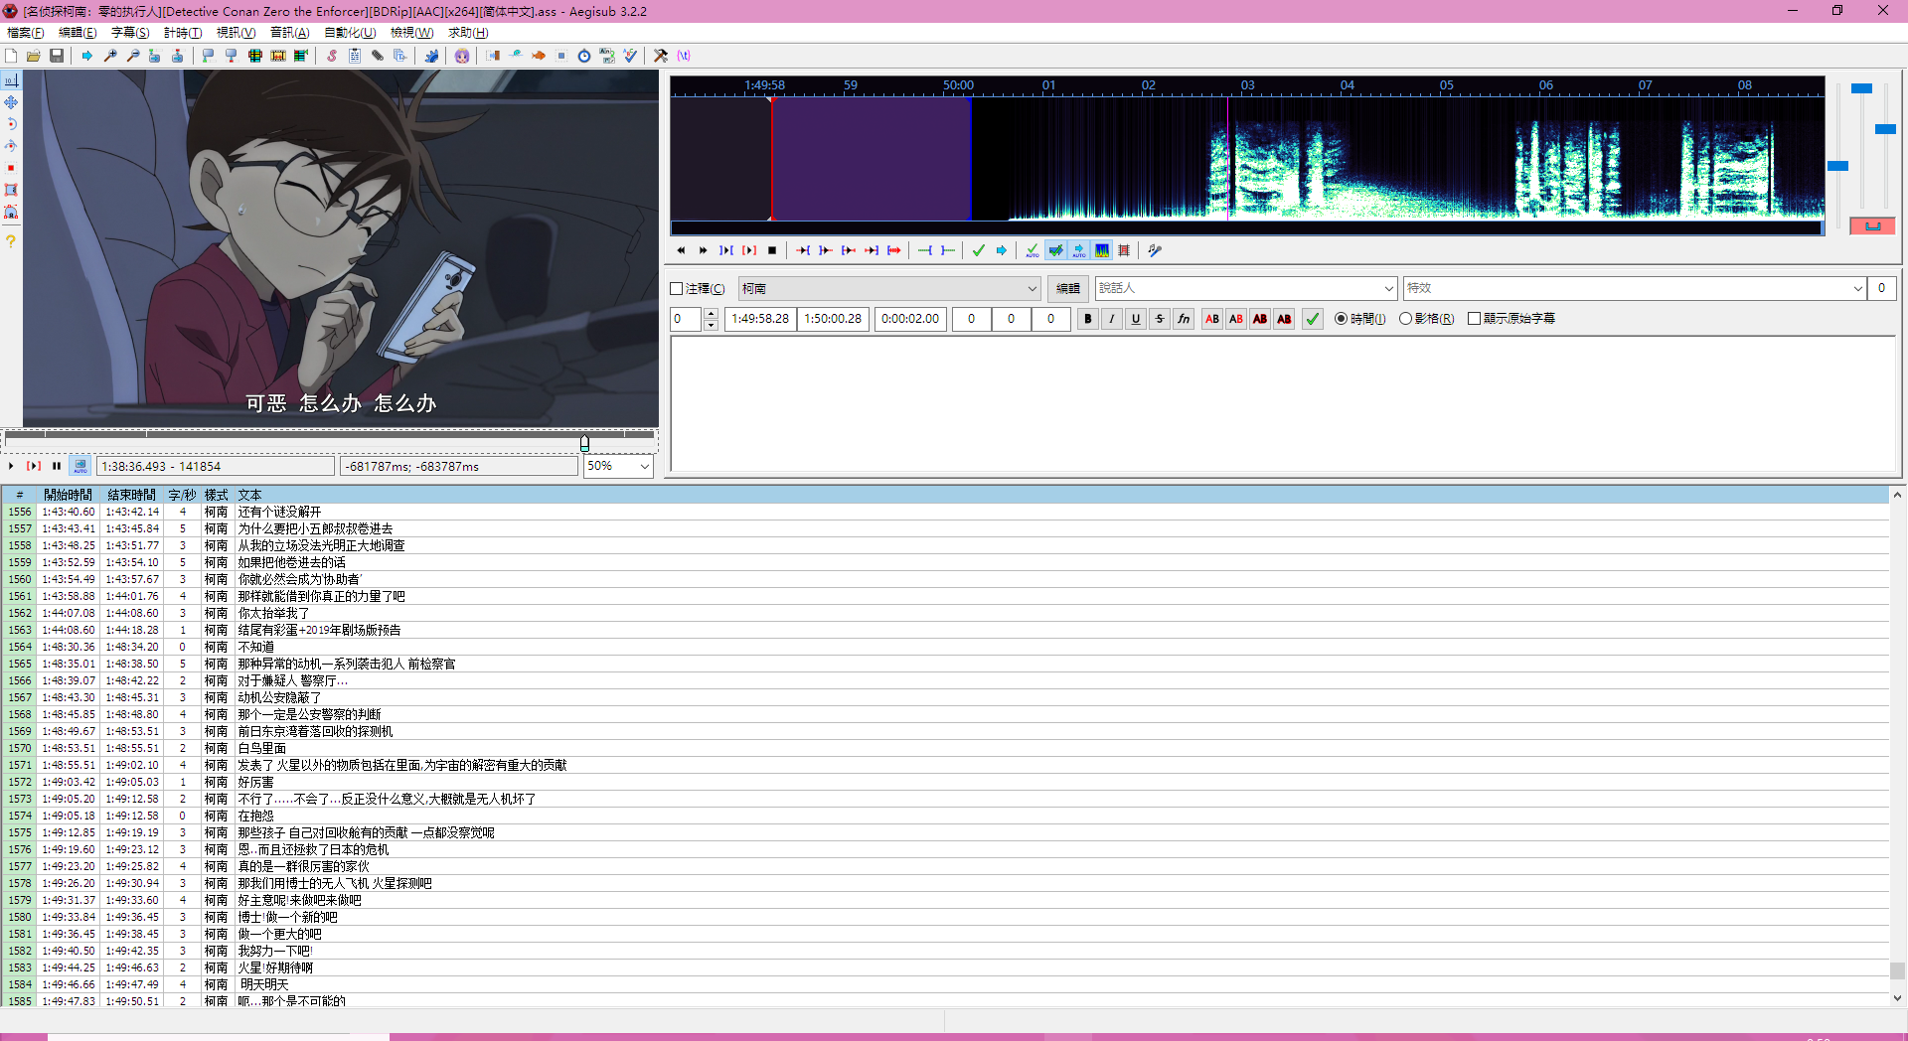The image size is (1908, 1041).
Task: Click the audio Play selection icon
Action: 726,250
